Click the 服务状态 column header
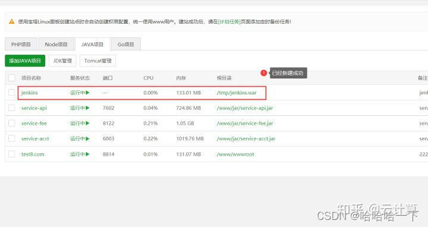The image size is (428, 227). [80, 78]
